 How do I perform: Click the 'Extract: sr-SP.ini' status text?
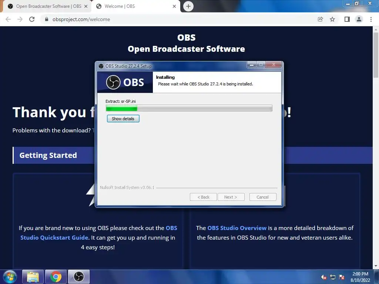pyautogui.click(x=121, y=101)
